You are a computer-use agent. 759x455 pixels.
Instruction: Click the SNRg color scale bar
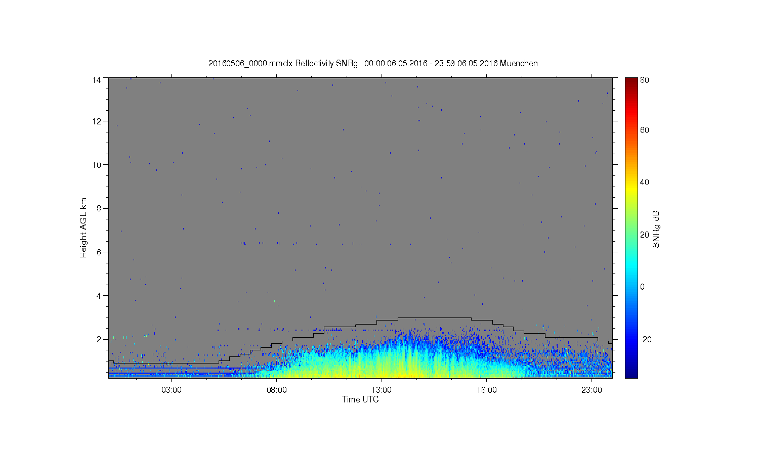coord(631,227)
